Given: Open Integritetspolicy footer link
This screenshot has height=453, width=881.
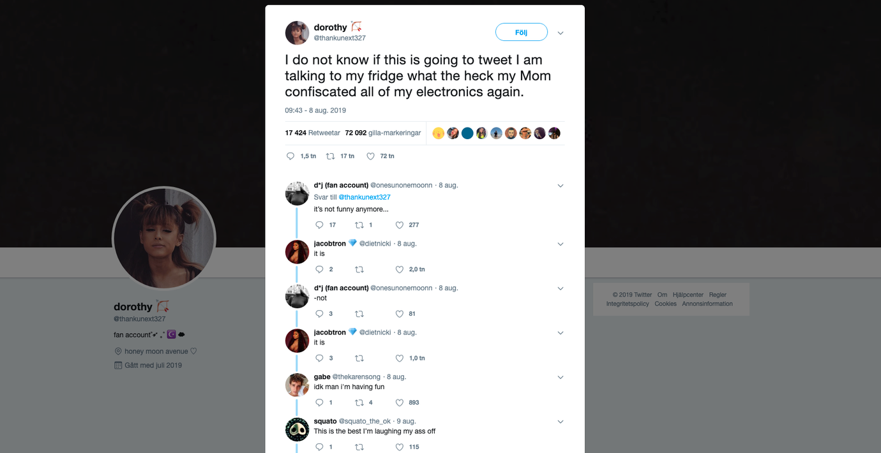Looking at the screenshot, I should pyautogui.click(x=628, y=304).
